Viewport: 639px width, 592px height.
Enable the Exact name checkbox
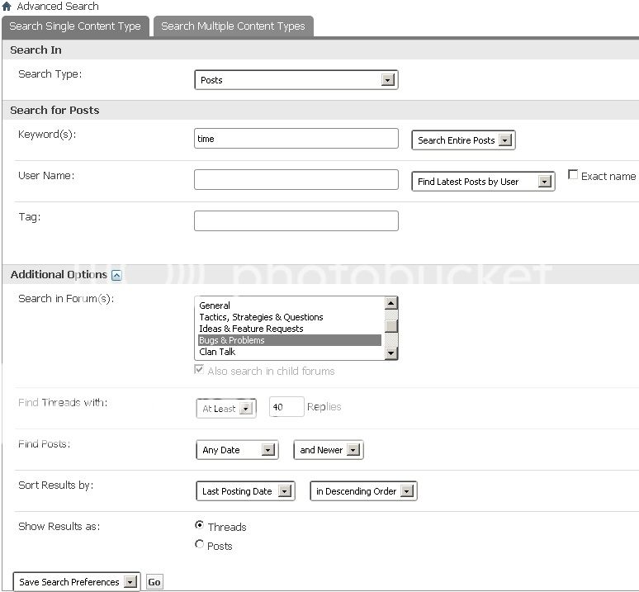pyautogui.click(x=573, y=175)
